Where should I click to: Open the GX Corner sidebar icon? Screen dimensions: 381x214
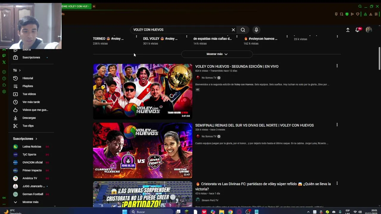(x=4, y=198)
